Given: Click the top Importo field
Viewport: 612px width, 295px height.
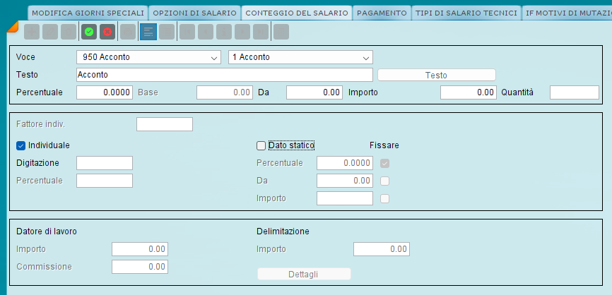Looking at the screenshot, I should pyautogui.click(x=469, y=92).
